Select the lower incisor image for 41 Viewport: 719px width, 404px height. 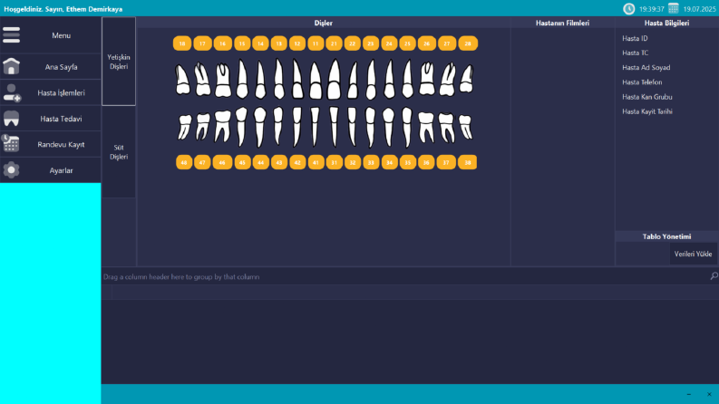point(315,127)
